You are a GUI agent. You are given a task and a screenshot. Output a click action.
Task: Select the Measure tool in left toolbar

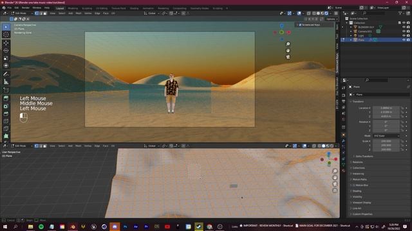[x=6, y=82]
